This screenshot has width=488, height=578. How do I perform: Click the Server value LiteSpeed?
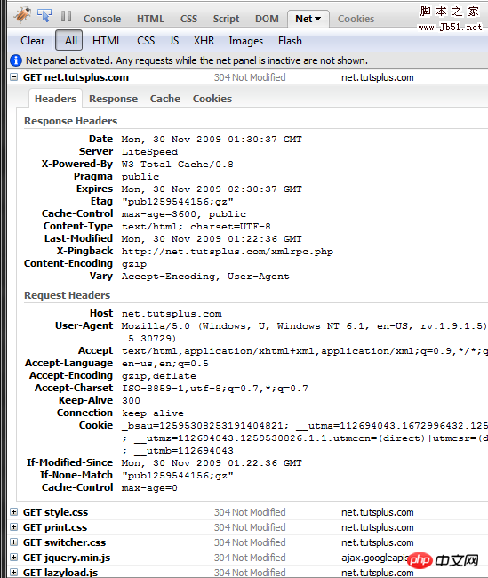point(149,152)
